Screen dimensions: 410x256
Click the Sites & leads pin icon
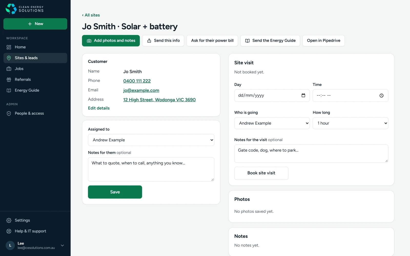coord(9,58)
